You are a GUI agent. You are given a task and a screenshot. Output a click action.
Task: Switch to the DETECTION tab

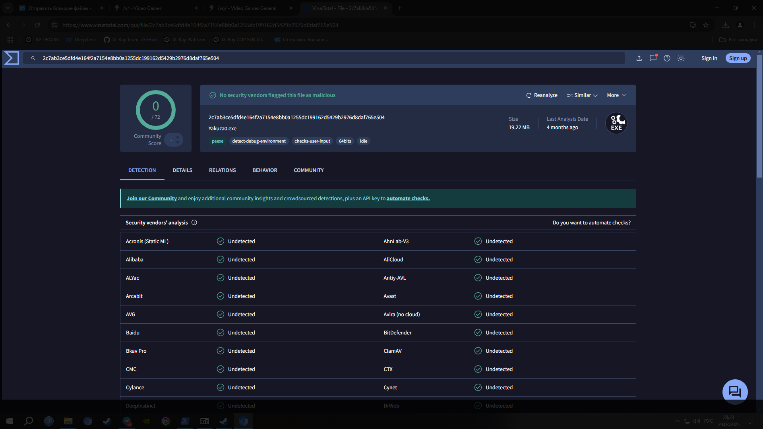[x=142, y=170]
